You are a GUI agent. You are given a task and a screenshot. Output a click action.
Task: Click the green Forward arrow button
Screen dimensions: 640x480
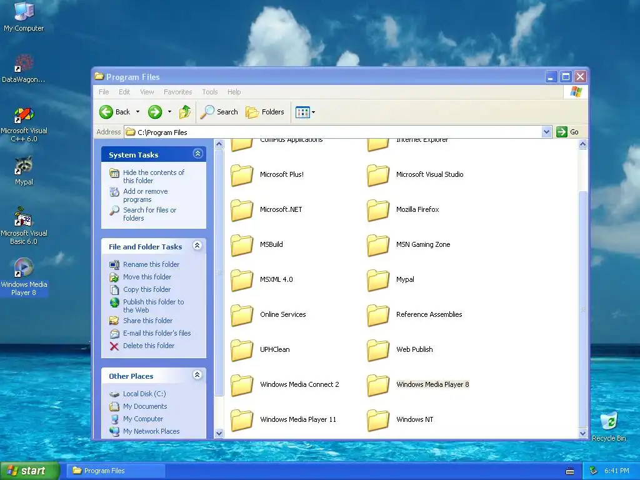(155, 112)
